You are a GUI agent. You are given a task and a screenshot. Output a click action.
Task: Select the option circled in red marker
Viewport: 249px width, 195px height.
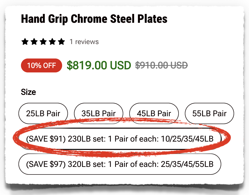click(x=120, y=139)
